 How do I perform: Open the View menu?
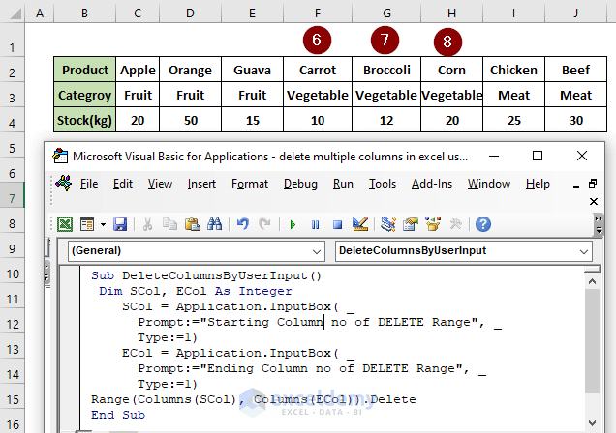160,184
